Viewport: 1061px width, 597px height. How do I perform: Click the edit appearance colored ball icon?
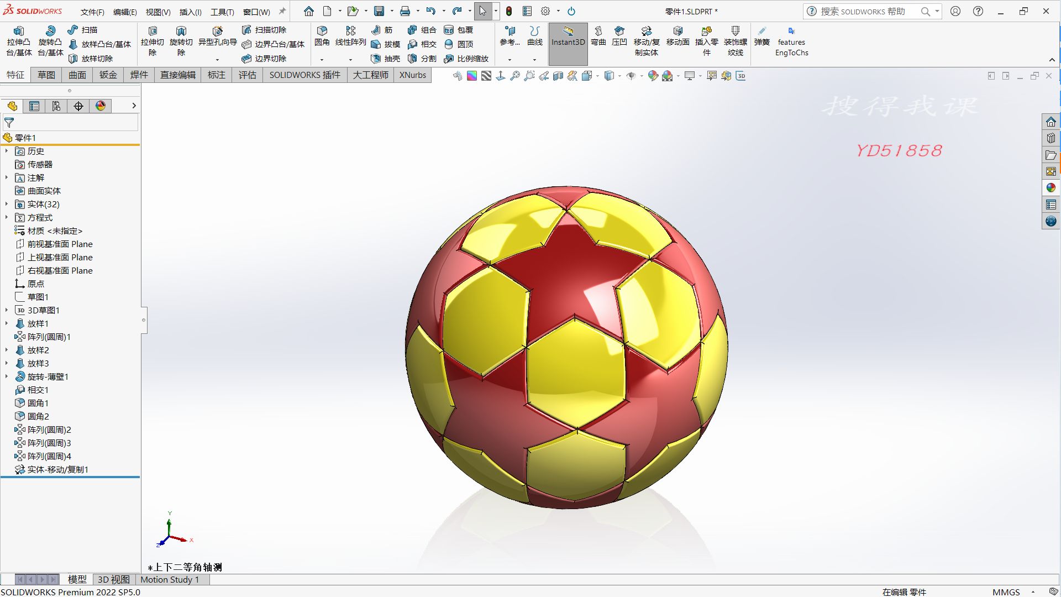[x=653, y=76]
